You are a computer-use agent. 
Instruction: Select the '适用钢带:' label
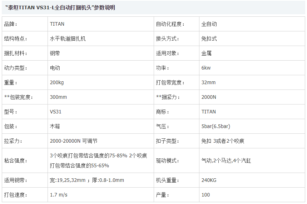coord(16,180)
